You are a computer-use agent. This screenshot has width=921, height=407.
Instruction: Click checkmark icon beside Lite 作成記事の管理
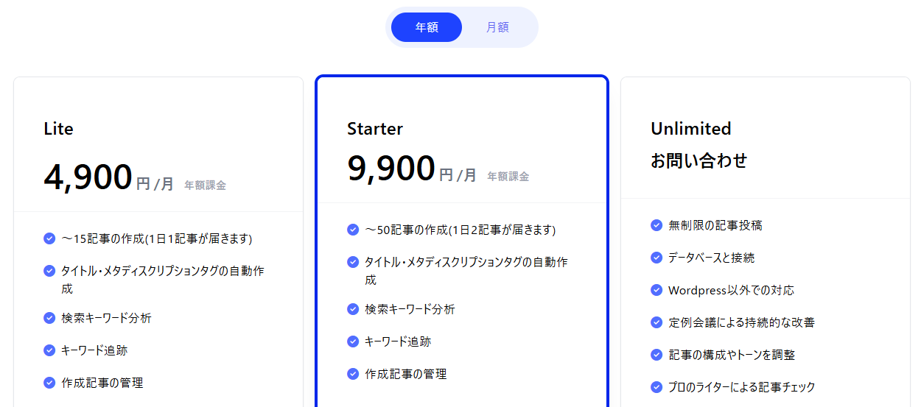tap(49, 383)
